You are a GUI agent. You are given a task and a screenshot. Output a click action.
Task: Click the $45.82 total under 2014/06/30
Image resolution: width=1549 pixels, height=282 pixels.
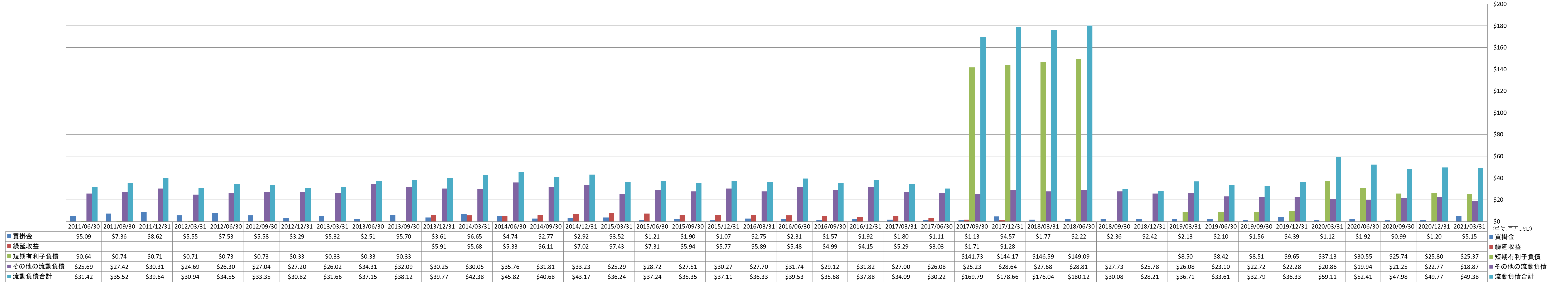click(510, 276)
